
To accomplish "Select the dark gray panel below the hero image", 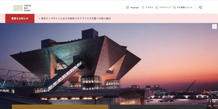I will (x=158, y=107).
